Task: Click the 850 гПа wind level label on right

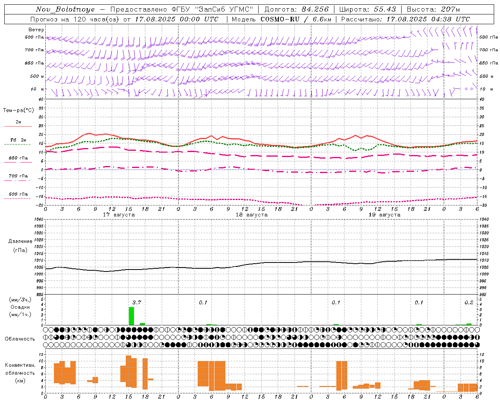Action: click(489, 63)
